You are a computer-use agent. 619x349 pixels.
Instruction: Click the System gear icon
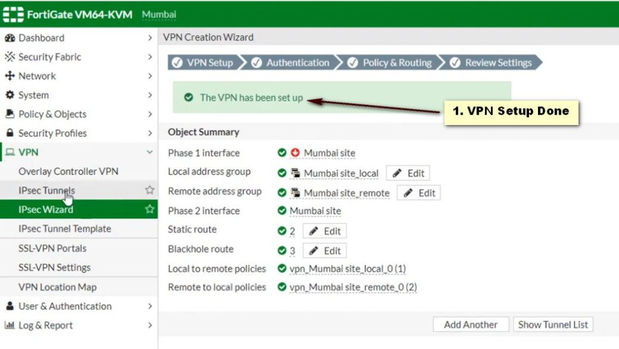pos(9,95)
